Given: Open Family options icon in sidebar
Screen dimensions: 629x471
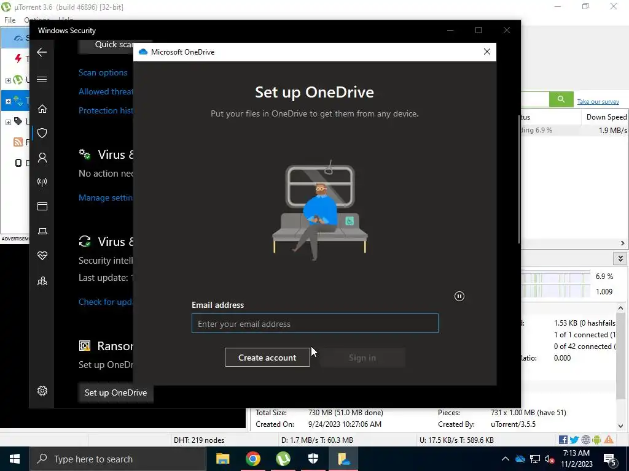Looking at the screenshot, I should click(42, 281).
